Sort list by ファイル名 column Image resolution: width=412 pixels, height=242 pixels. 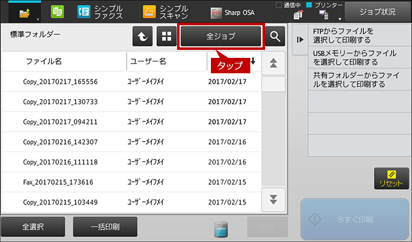coord(44,62)
